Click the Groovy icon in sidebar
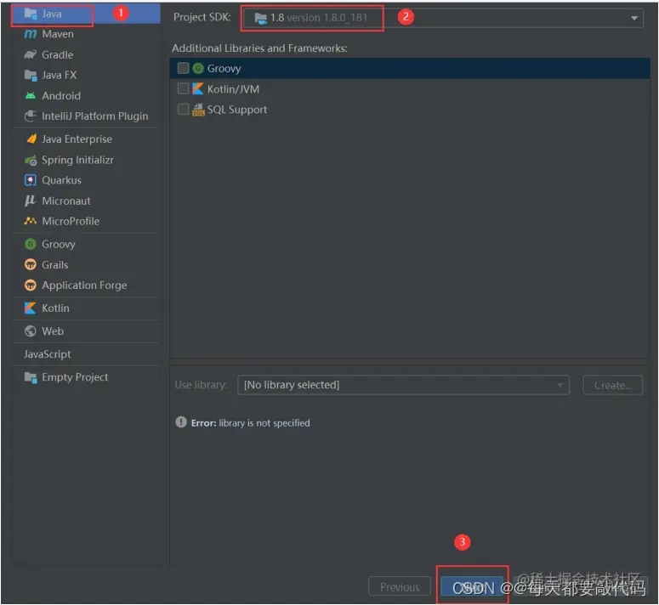The image size is (659, 605). coord(31,244)
